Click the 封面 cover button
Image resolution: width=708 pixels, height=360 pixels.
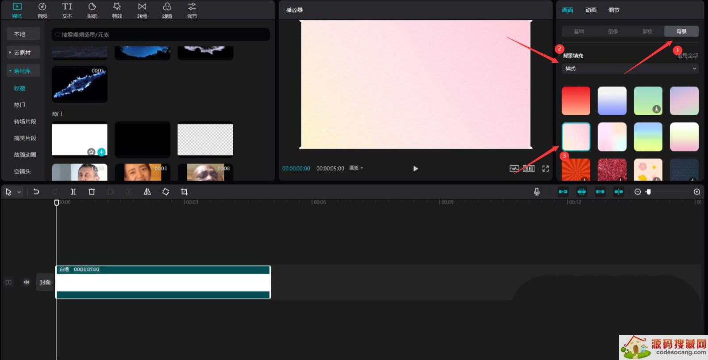45,282
